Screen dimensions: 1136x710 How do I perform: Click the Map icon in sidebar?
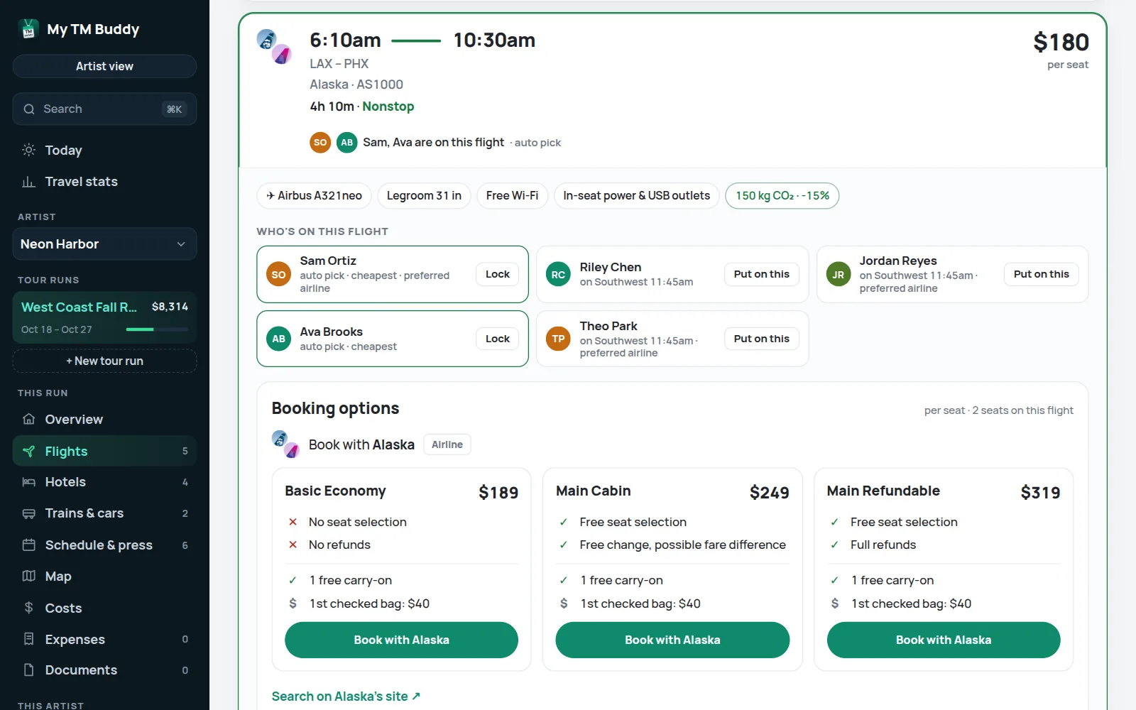point(28,576)
